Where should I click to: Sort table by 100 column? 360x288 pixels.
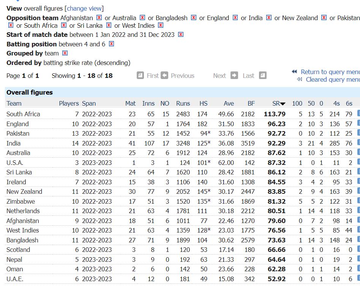pyautogui.click(x=297, y=104)
